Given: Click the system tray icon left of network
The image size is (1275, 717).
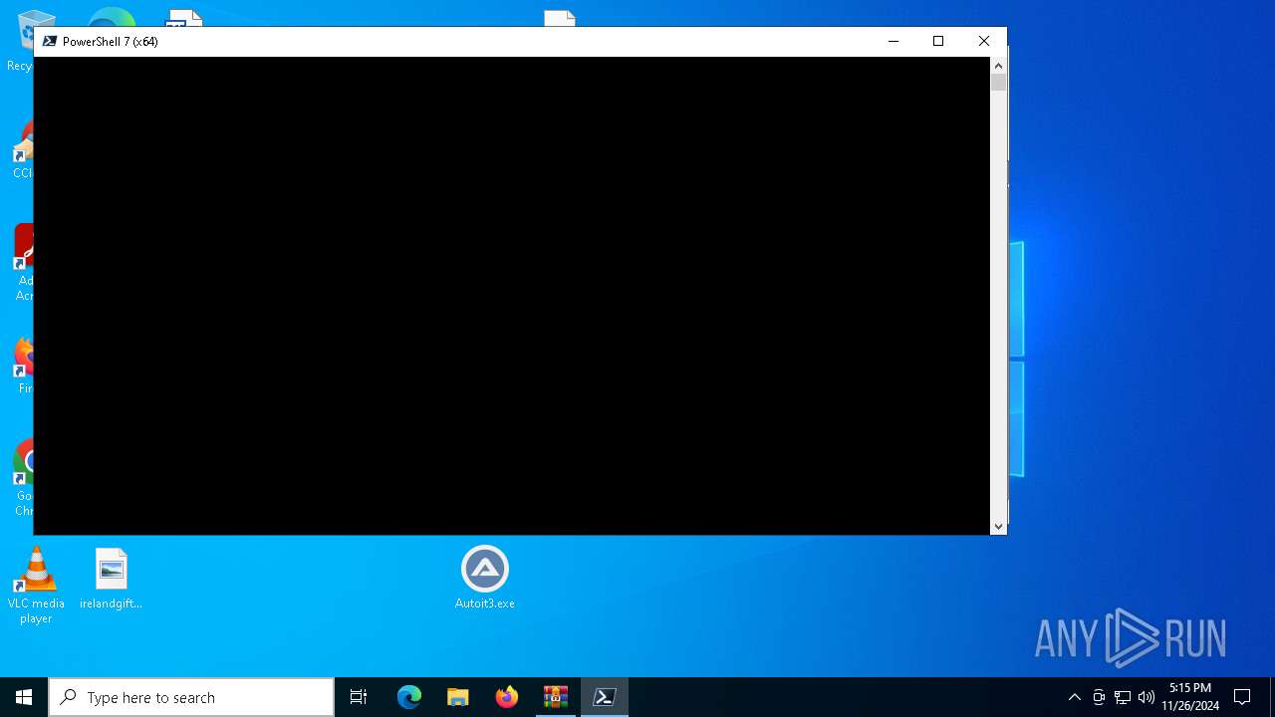Looking at the screenshot, I should coord(1099,697).
